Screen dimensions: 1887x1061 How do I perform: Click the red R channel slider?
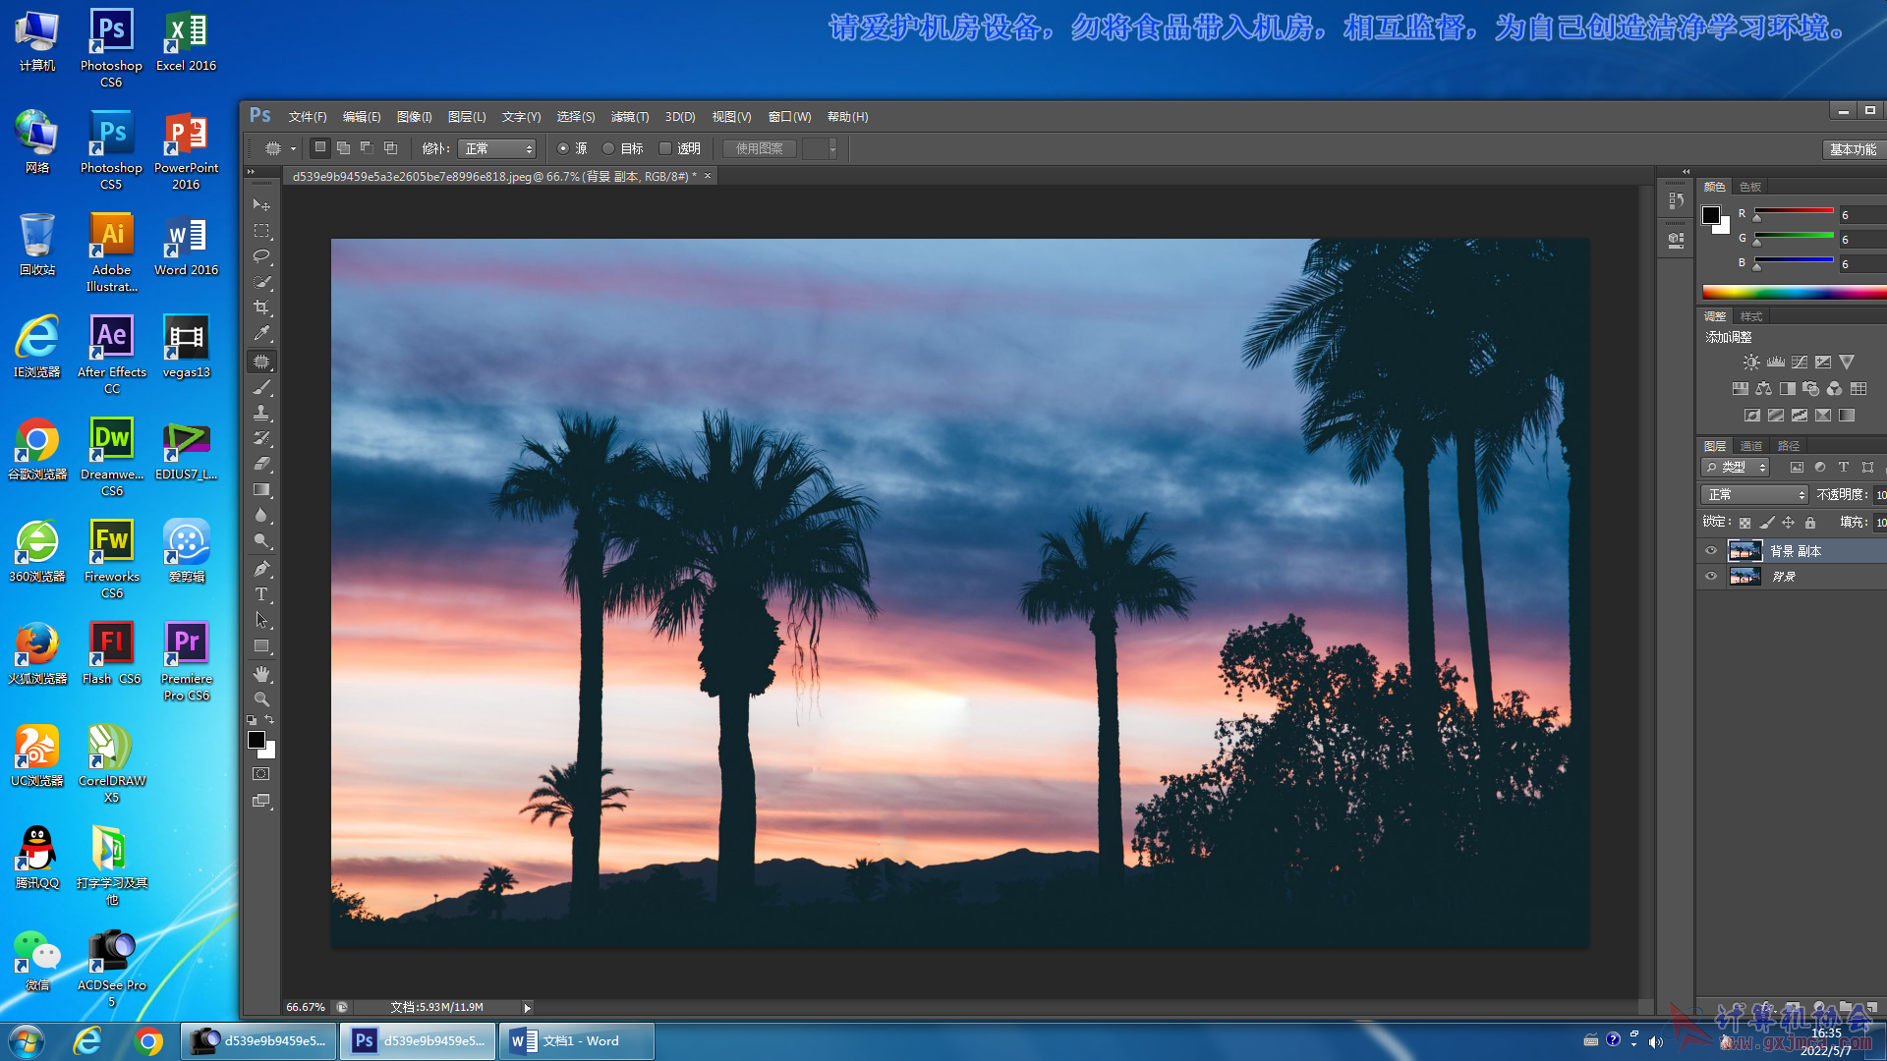1794,211
